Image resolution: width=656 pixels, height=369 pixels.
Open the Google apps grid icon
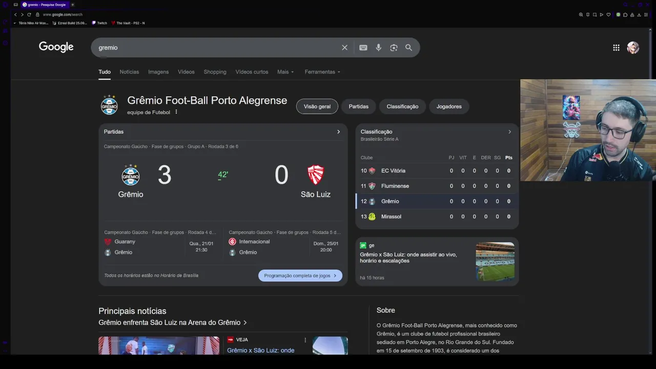click(x=616, y=48)
